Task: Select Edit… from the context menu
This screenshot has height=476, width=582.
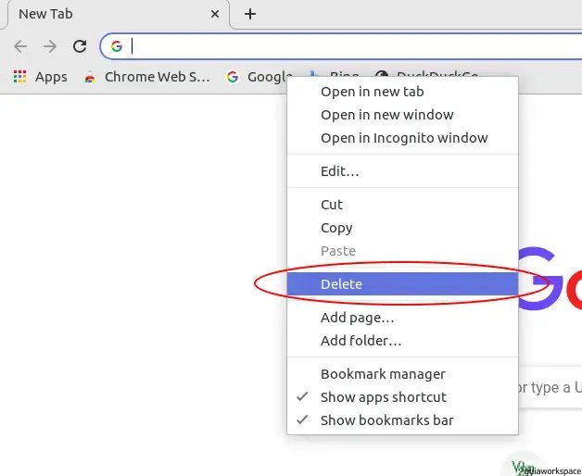Action: coord(403,171)
